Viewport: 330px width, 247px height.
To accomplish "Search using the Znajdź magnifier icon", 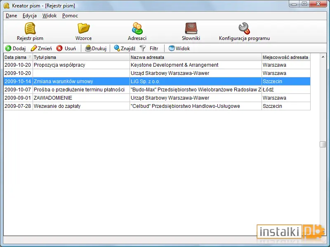I will tap(117, 48).
